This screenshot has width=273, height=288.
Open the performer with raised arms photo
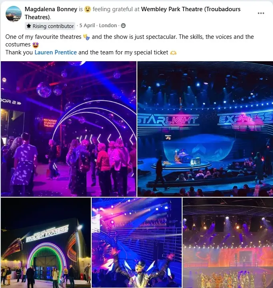point(136,243)
